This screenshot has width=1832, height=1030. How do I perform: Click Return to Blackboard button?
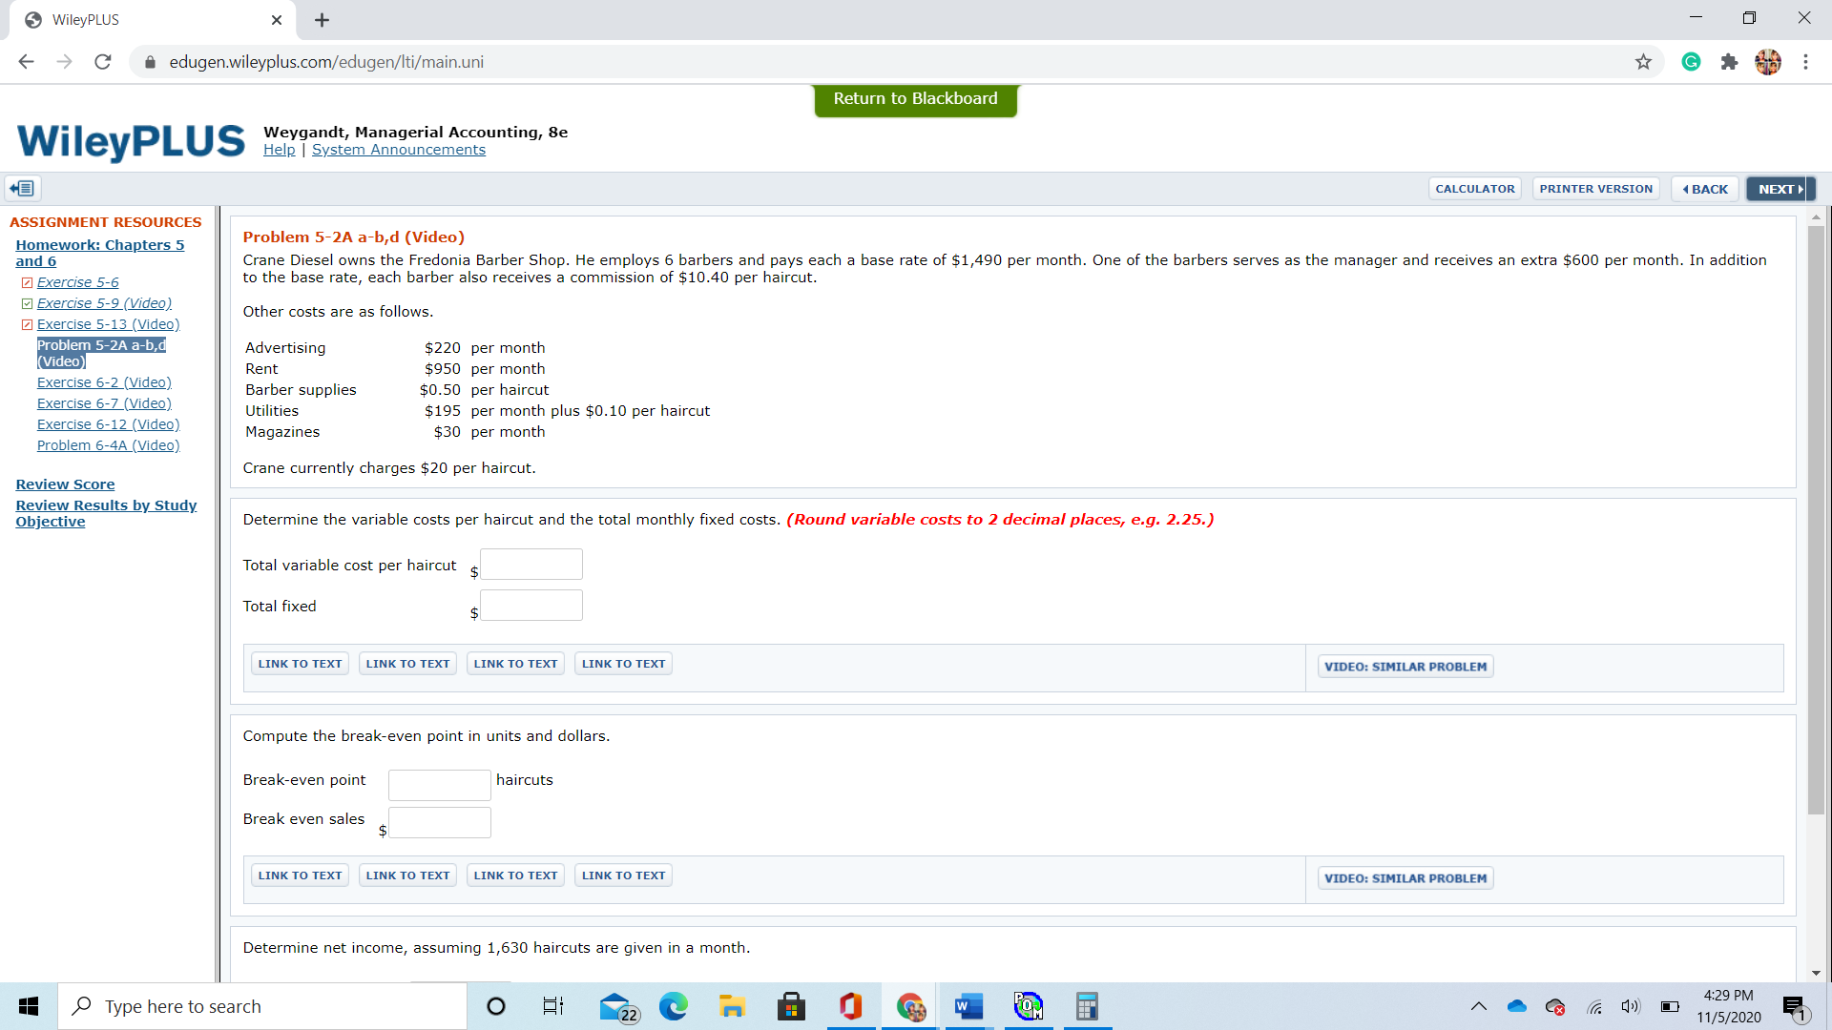pyautogui.click(x=915, y=99)
